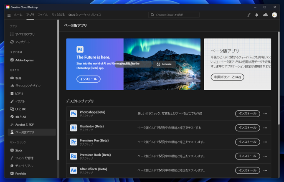Select the UI と UX category
Image resolution: width=284 pixels, height=182 pixels.
coord(32,109)
